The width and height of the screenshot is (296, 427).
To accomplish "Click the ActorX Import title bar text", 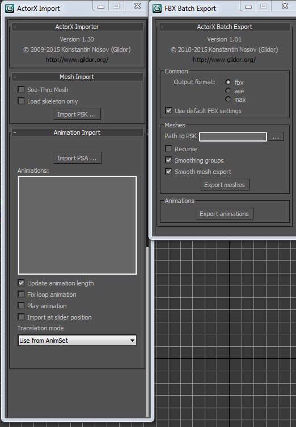I will (39, 9).
